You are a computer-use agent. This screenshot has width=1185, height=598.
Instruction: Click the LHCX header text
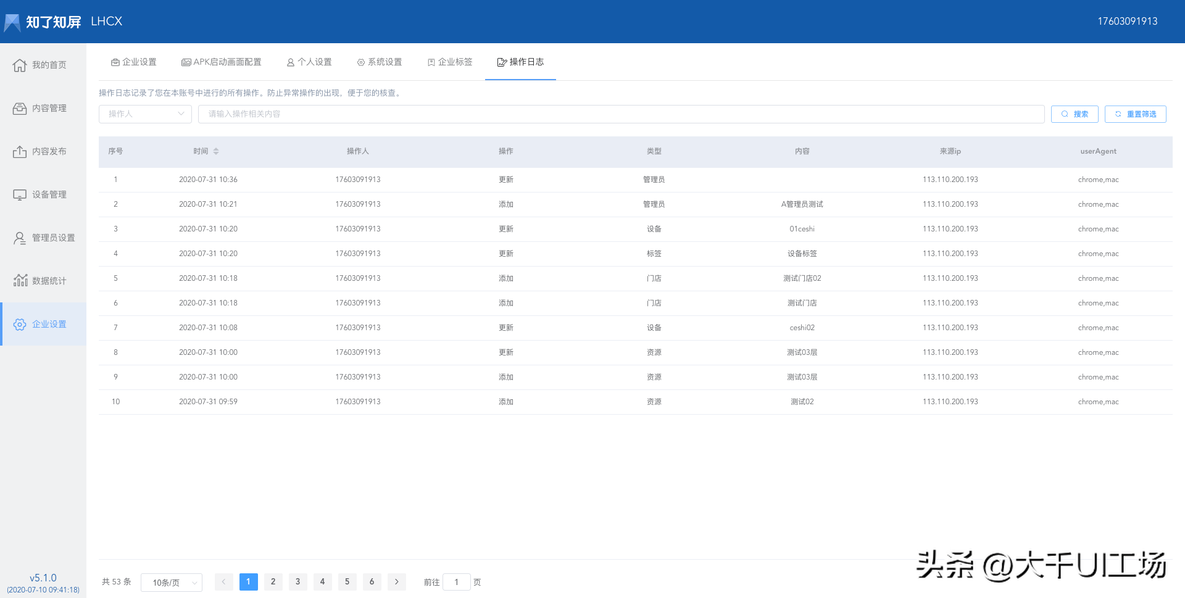107,21
